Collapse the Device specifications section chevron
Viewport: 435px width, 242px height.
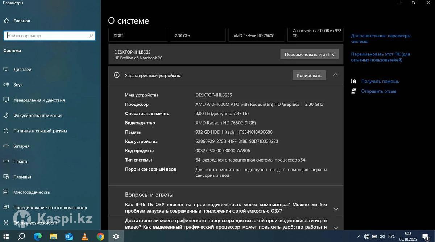click(x=335, y=75)
